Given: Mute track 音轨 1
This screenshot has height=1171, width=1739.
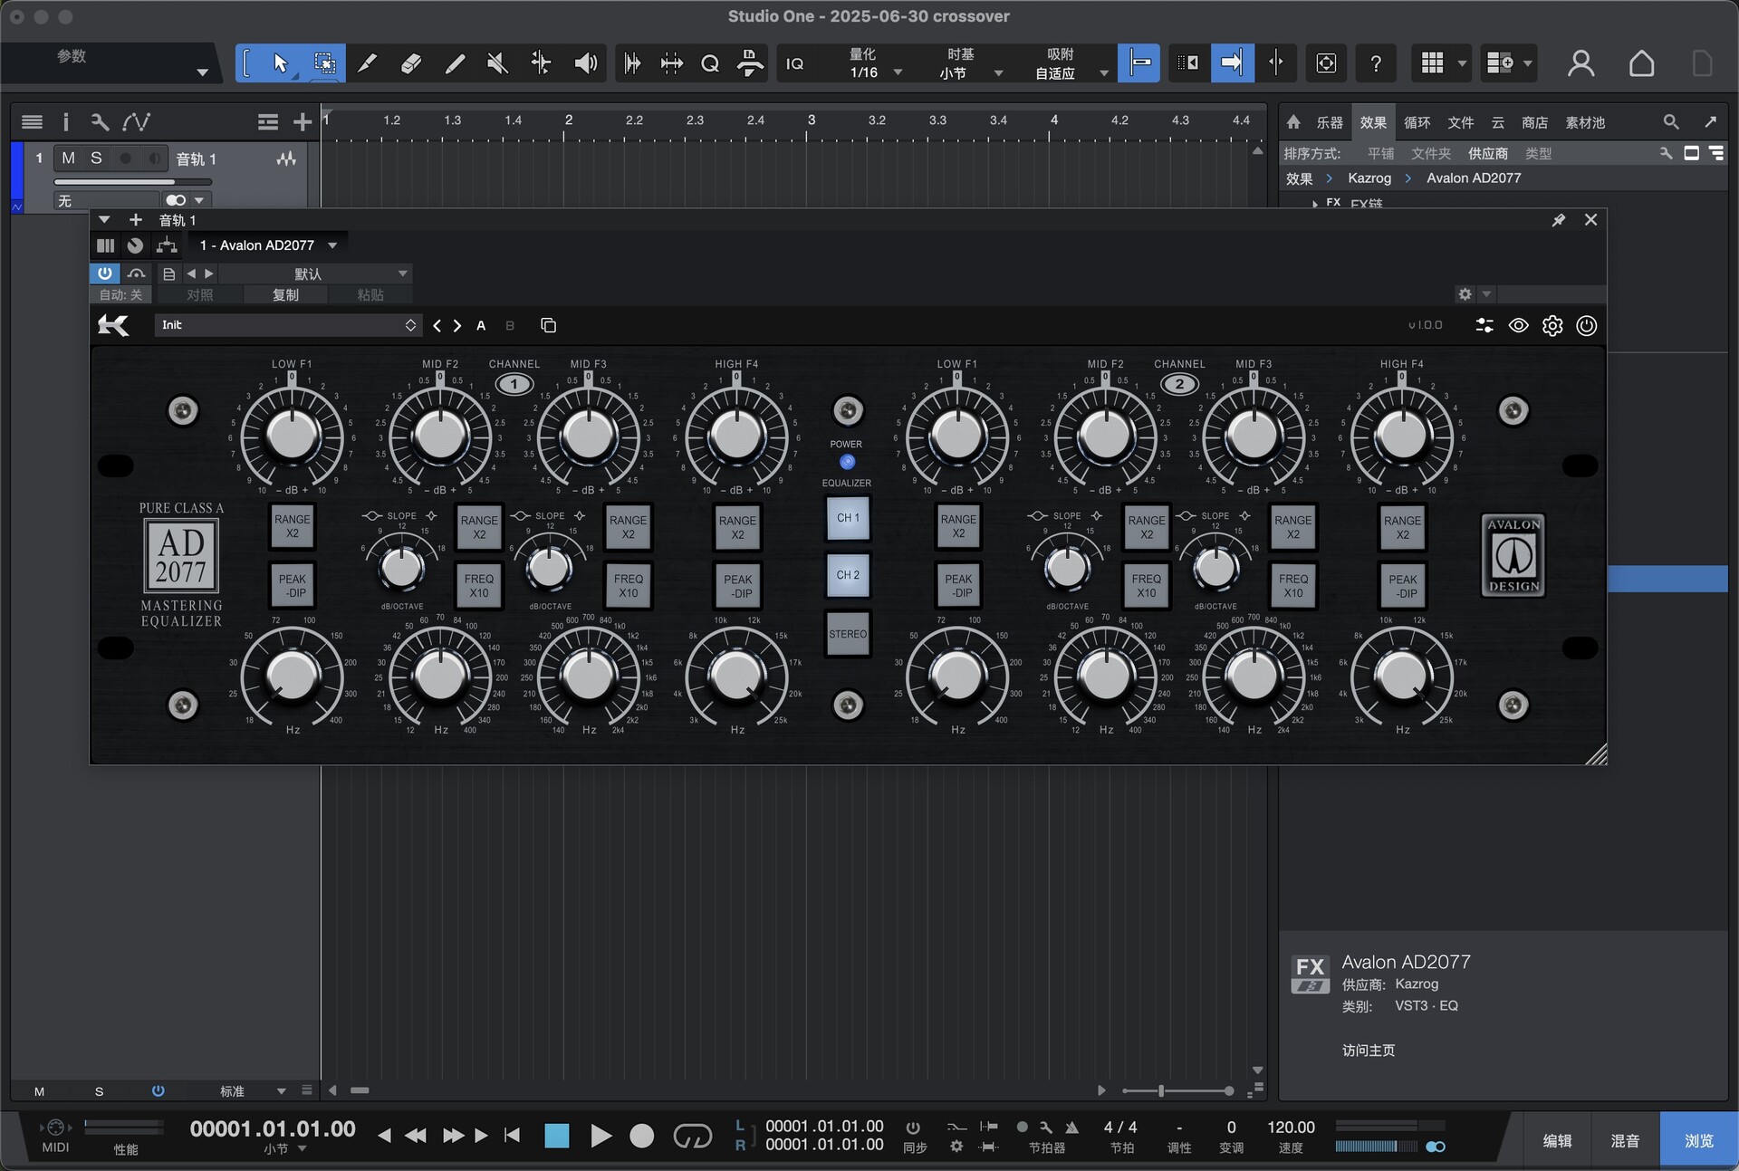Looking at the screenshot, I should click(68, 158).
